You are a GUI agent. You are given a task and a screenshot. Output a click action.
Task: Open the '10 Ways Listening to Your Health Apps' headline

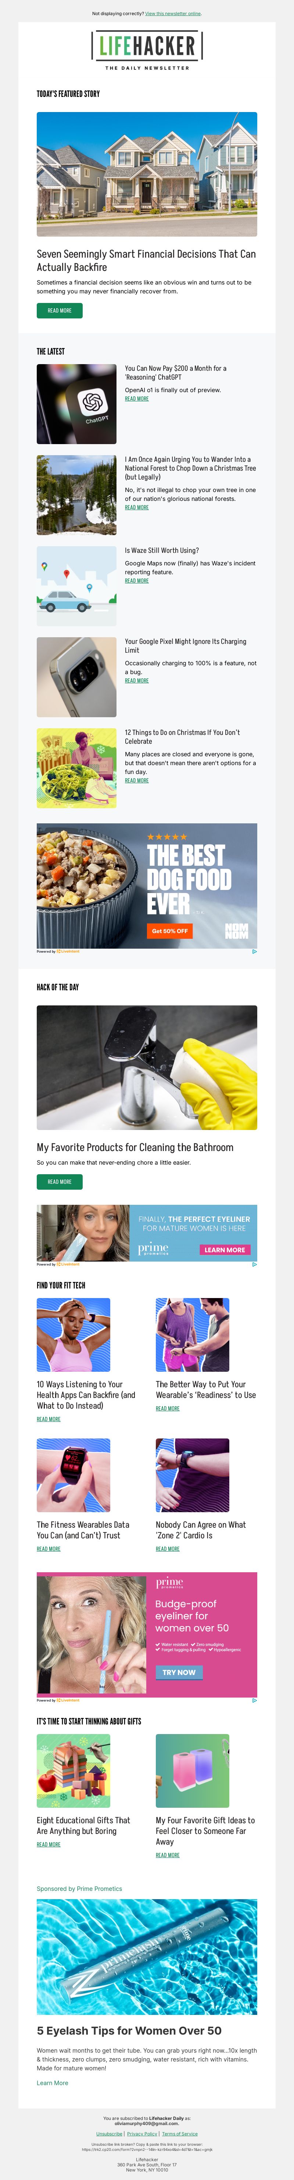(86, 1395)
